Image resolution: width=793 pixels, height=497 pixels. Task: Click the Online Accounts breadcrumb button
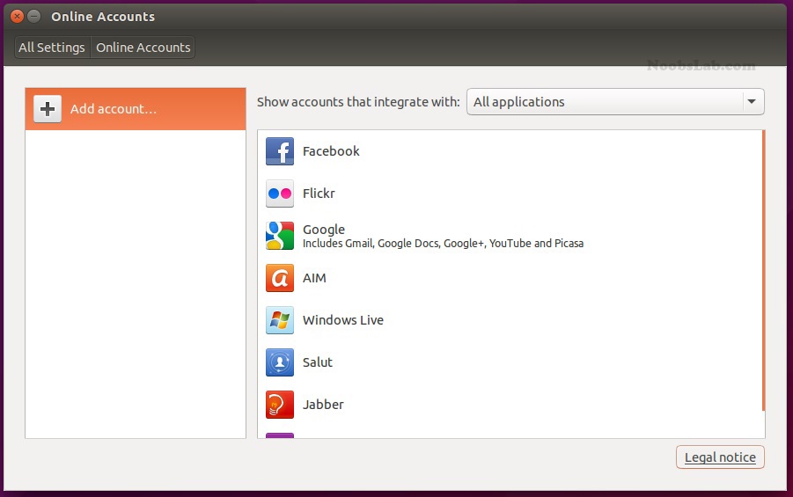tap(143, 48)
